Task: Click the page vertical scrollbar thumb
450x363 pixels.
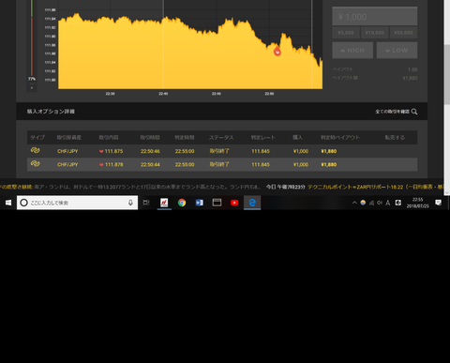Action: pyautogui.click(x=447, y=74)
